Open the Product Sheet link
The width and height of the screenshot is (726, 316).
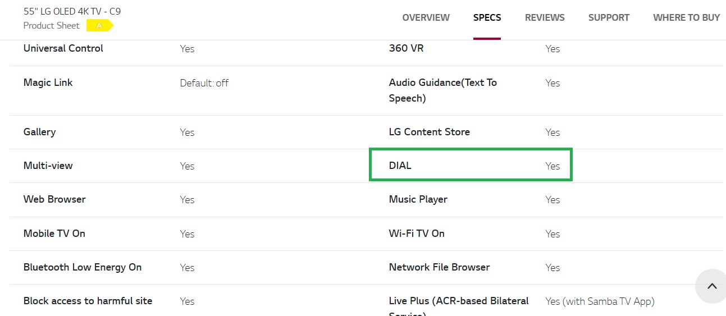click(52, 26)
